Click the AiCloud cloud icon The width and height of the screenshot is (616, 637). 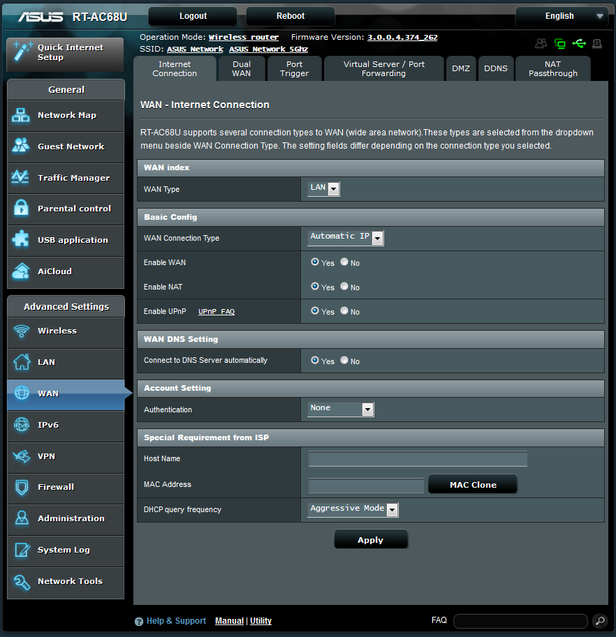point(21,271)
